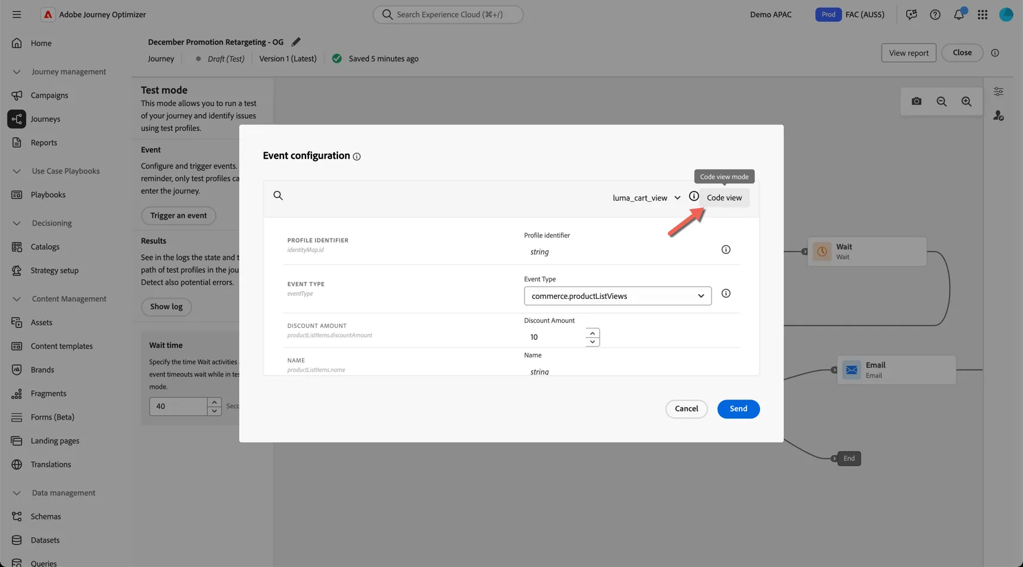Zoom in on the journey canvas
Image resolution: width=1023 pixels, height=567 pixels.
966,101
